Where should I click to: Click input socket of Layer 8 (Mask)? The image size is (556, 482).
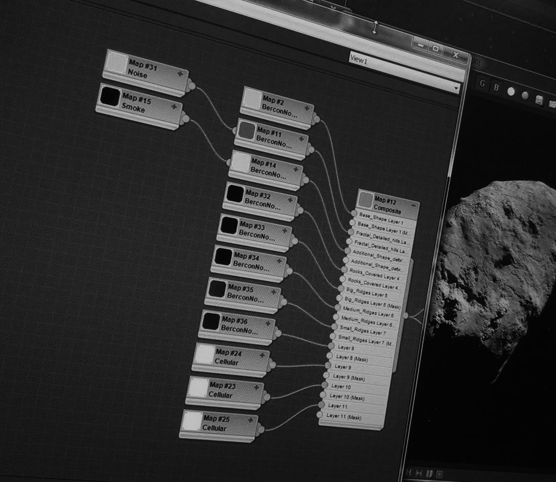point(329,355)
